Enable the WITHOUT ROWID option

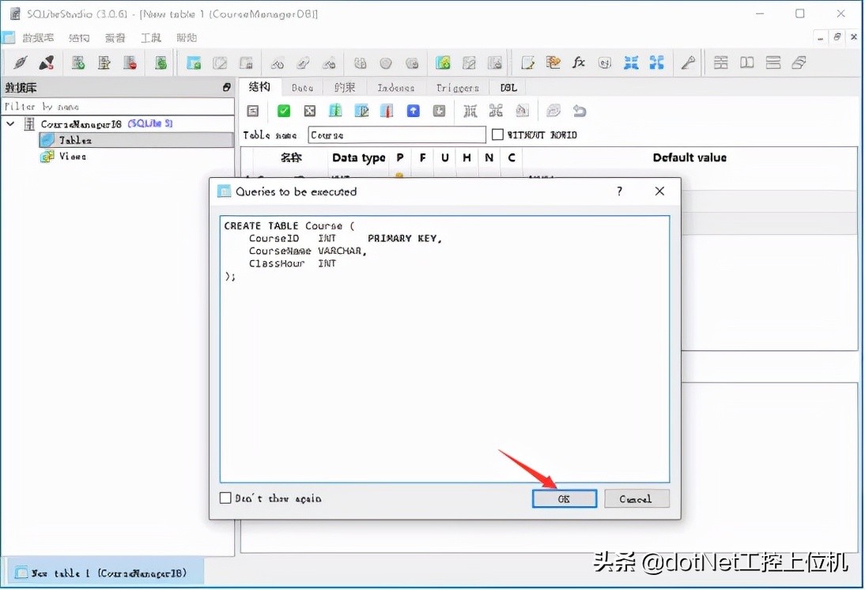pos(497,134)
